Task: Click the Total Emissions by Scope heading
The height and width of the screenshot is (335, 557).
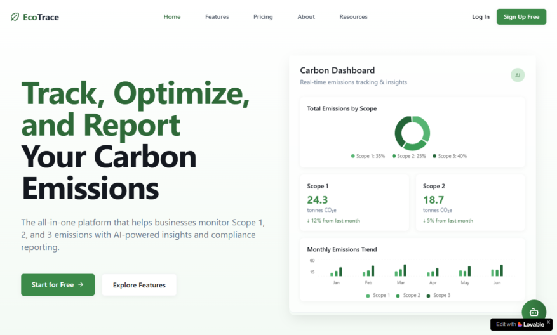Action: [x=342, y=108]
